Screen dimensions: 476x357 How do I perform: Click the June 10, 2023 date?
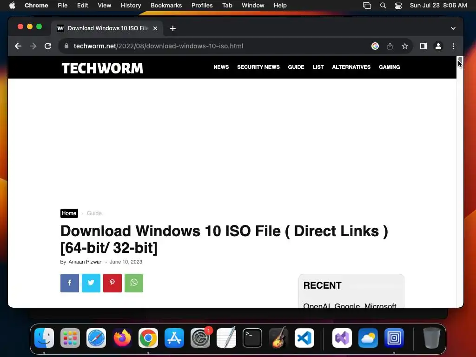126,262
